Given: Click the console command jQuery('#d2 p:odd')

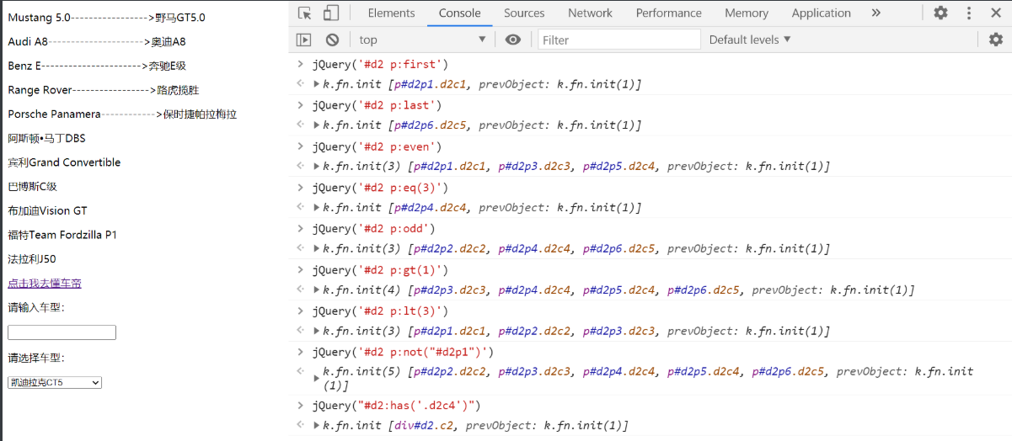Looking at the screenshot, I should (373, 229).
